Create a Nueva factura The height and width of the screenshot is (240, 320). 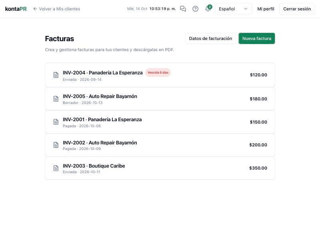pyautogui.click(x=256, y=38)
